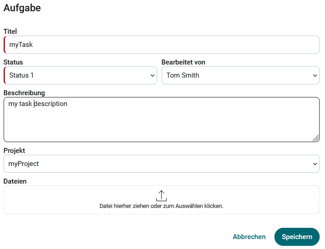Screen dimensions: 325x249
Task: Click the Aufgabe heading
Action: coord(22,8)
